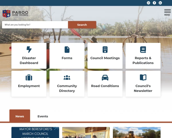This screenshot has width=172, height=138.
Task: Open the Facebook icon in top bar
Action: (x=154, y=3)
